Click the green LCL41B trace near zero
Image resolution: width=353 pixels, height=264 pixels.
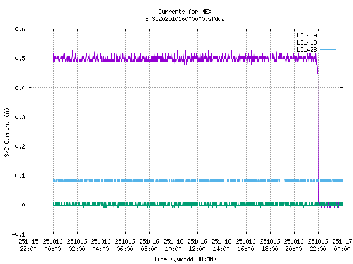(x=165, y=204)
